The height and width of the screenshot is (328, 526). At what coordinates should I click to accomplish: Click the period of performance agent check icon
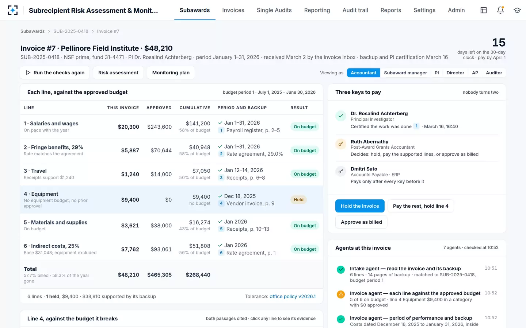pyautogui.click(x=341, y=319)
